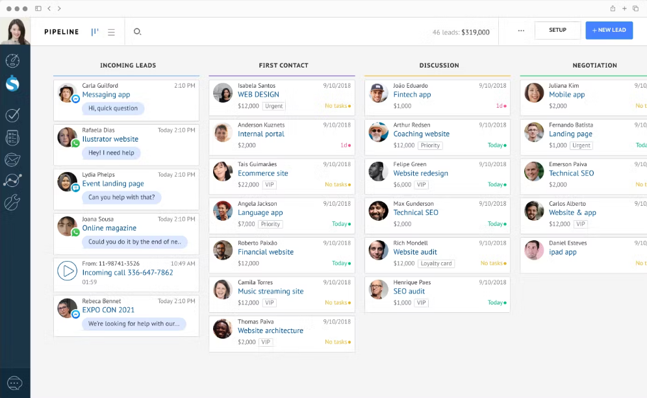Click João Eduardo's profile photo

[x=379, y=93]
